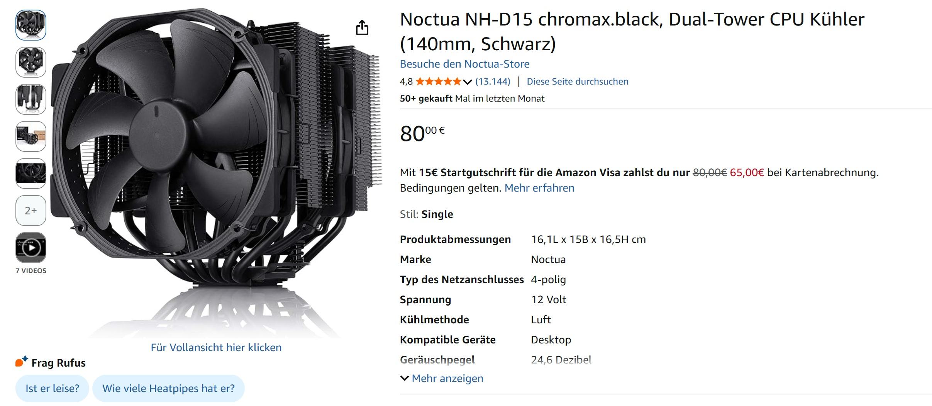This screenshot has height=406, width=932.
Task: Select the first product thumbnail
Action: tap(31, 25)
